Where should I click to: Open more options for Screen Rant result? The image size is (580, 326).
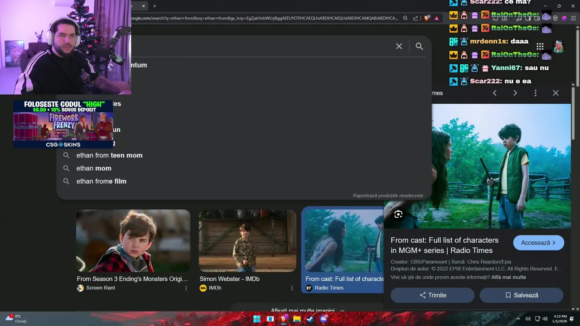[x=186, y=288]
